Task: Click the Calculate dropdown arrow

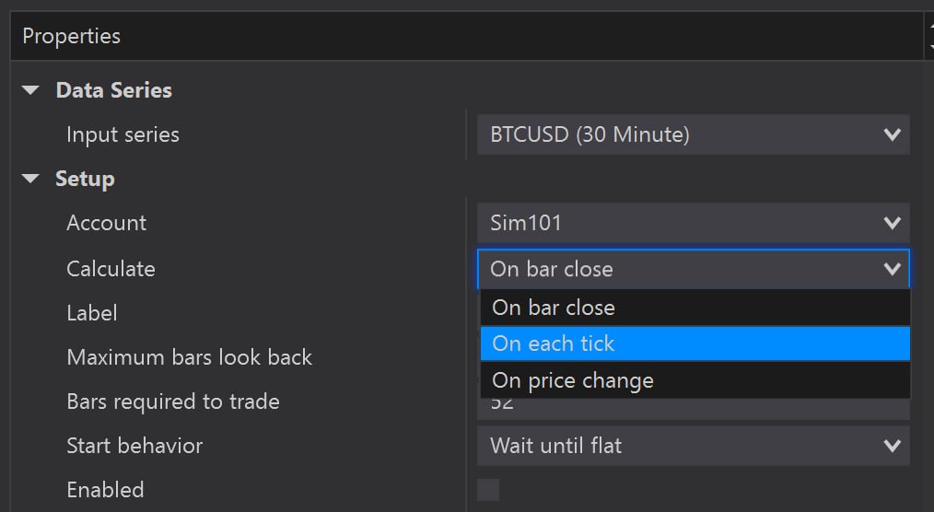Action: point(891,269)
